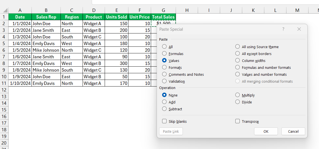Select cell with date 1/1/2024
This screenshot has width=319, height=149.
point(20,23)
